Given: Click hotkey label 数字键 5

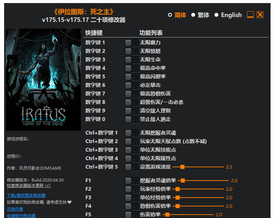Looking at the screenshot, I should [95, 77].
